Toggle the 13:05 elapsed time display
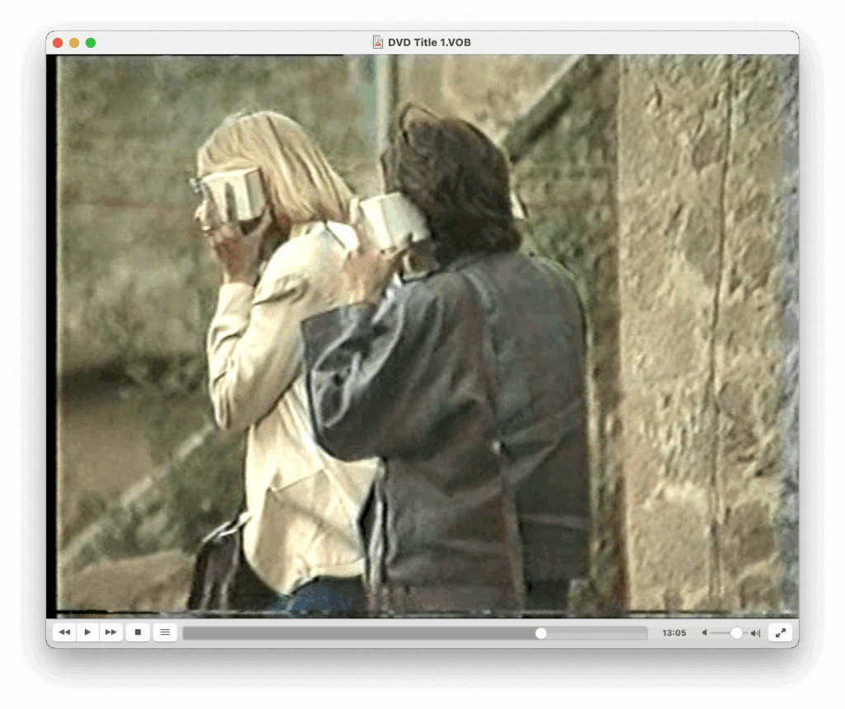The width and height of the screenshot is (845, 709). [x=673, y=633]
